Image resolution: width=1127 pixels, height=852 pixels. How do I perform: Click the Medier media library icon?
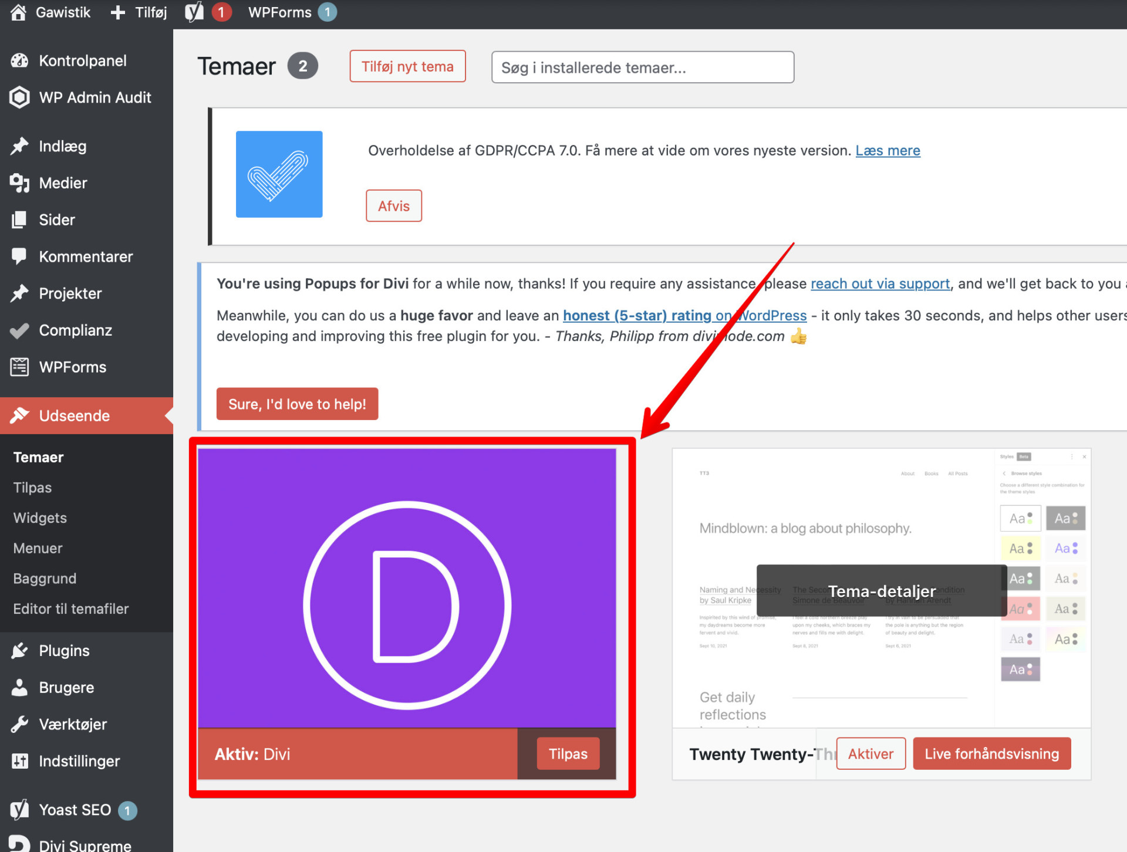pos(19,183)
